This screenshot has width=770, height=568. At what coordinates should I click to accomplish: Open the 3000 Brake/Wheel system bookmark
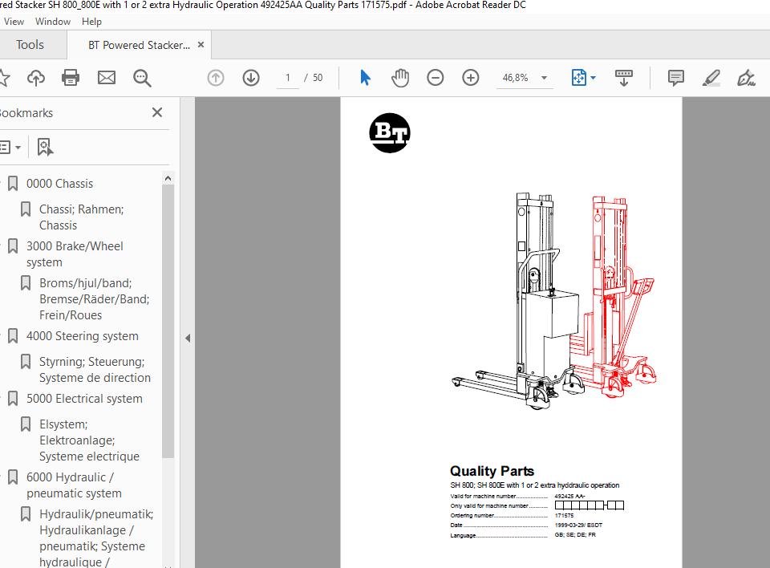(75, 254)
